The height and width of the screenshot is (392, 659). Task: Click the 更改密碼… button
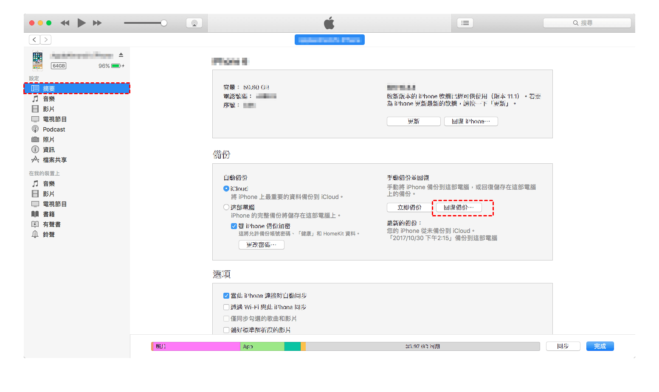pos(262,245)
